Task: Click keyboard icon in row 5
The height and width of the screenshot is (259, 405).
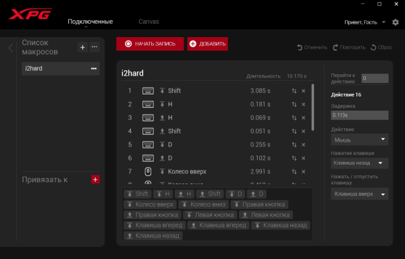Action: [x=148, y=145]
